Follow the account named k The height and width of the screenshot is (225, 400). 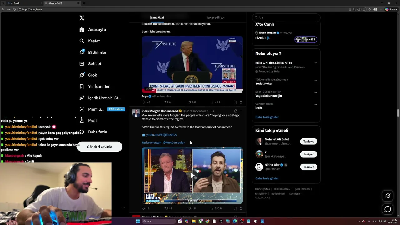pyautogui.click(x=308, y=154)
